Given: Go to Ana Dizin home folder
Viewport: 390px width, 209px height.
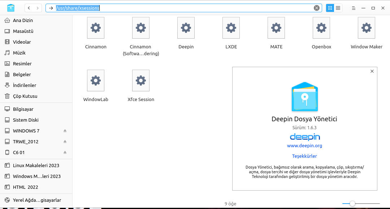Looking at the screenshot, I should click(x=36, y=20).
